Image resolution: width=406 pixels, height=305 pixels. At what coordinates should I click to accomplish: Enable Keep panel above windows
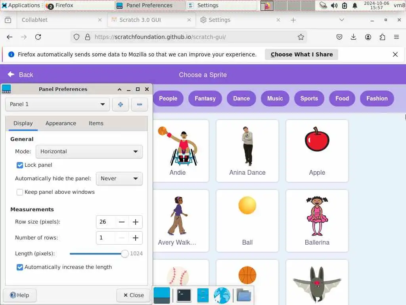tap(20, 192)
